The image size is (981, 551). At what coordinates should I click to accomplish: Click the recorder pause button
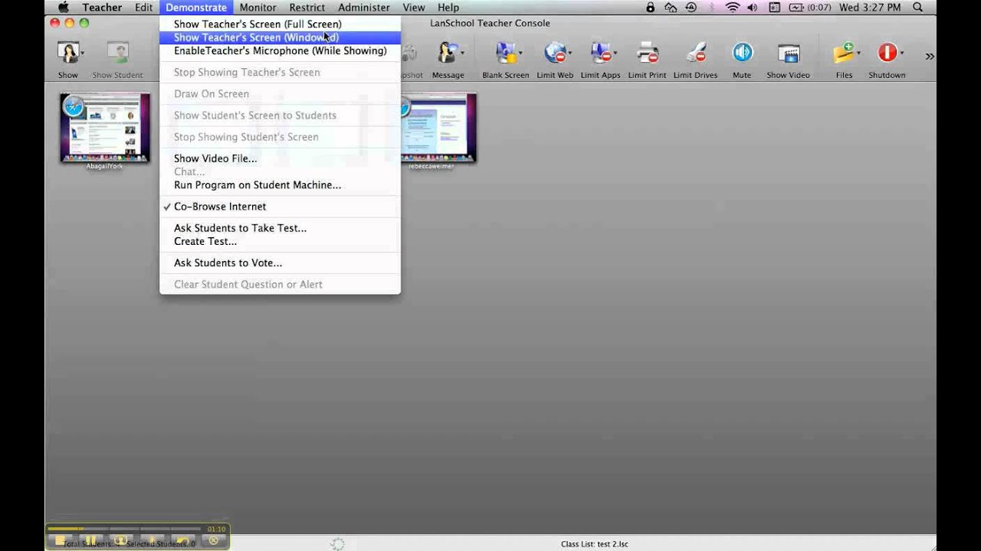coord(90,540)
